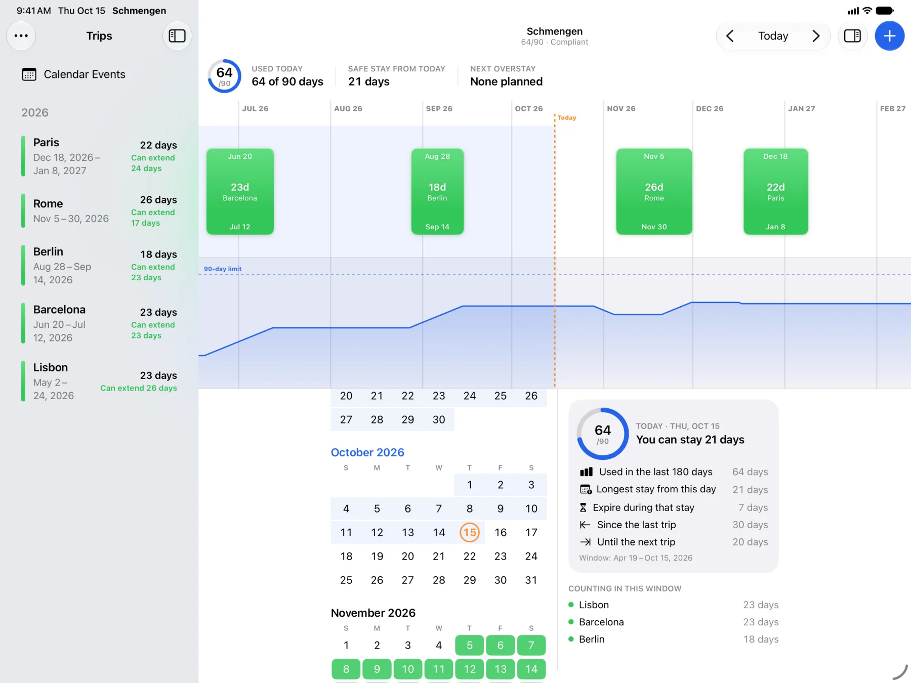Screen dimensions: 911x683
Task: Open the 18d Berlin timeline block
Action: point(437,191)
